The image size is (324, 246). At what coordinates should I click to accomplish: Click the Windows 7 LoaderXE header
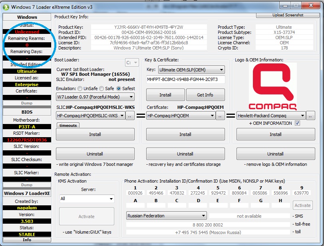pos(27,193)
